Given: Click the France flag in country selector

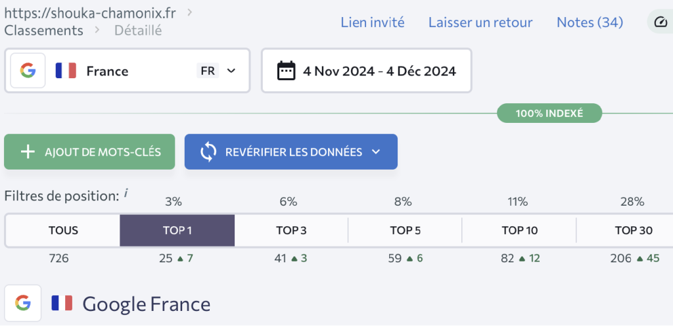Looking at the screenshot, I should tap(66, 70).
